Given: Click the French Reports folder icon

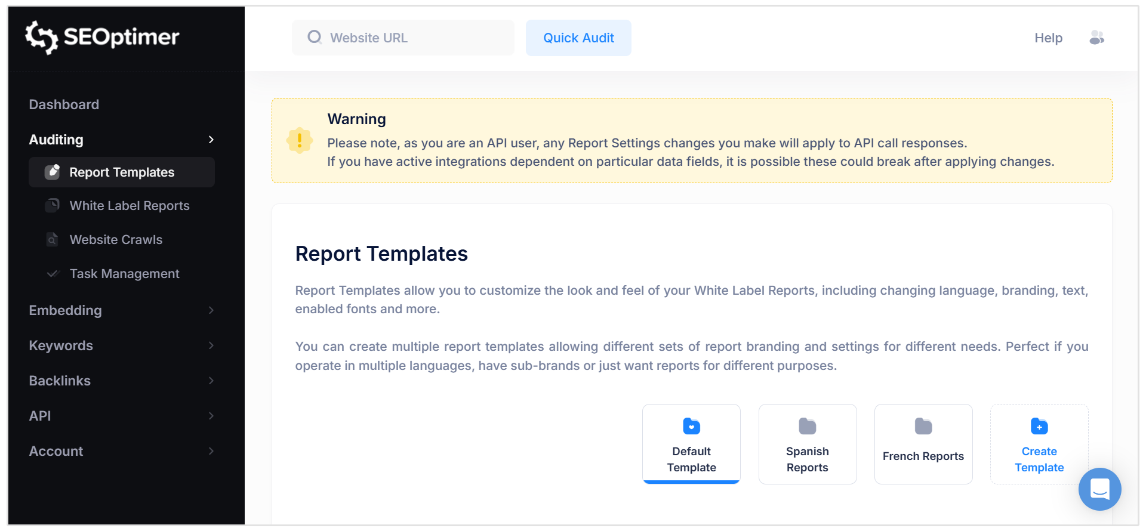Looking at the screenshot, I should pyautogui.click(x=923, y=426).
